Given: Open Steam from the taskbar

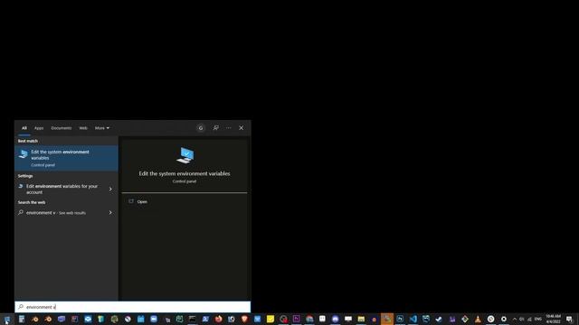Looking at the screenshot, I should (439, 319).
